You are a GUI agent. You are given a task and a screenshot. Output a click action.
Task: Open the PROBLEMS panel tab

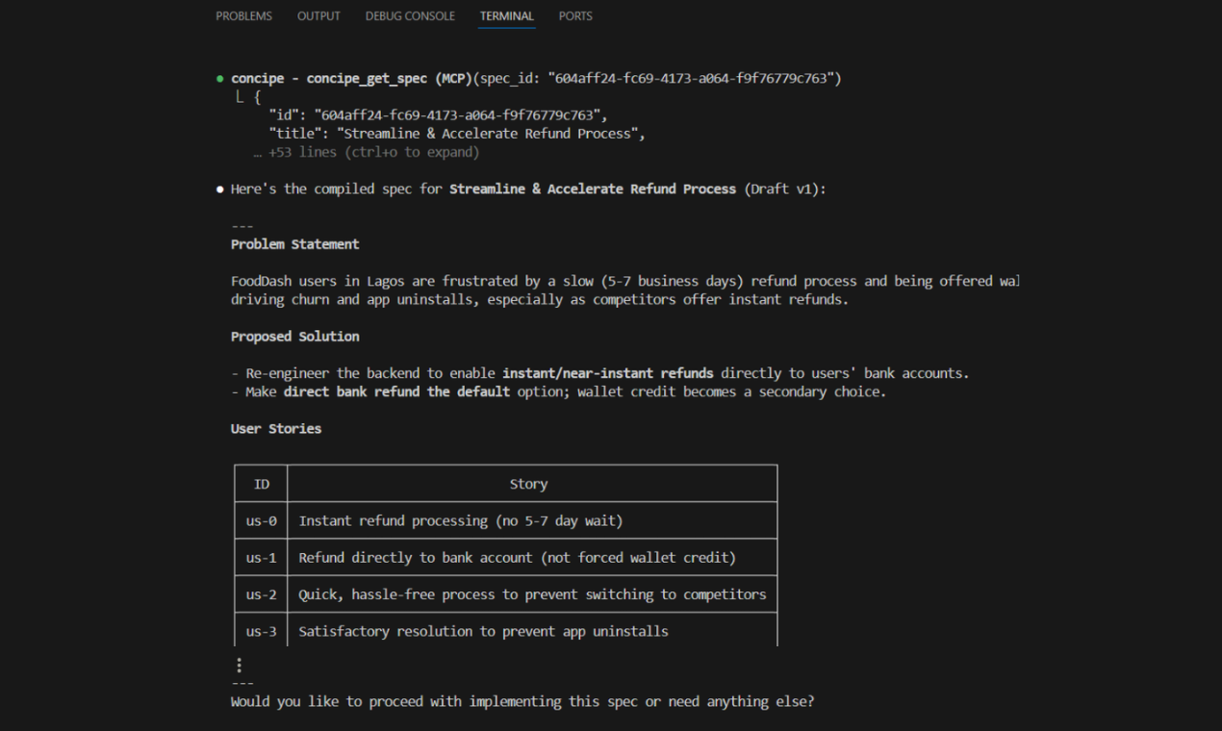tap(243, 16)
